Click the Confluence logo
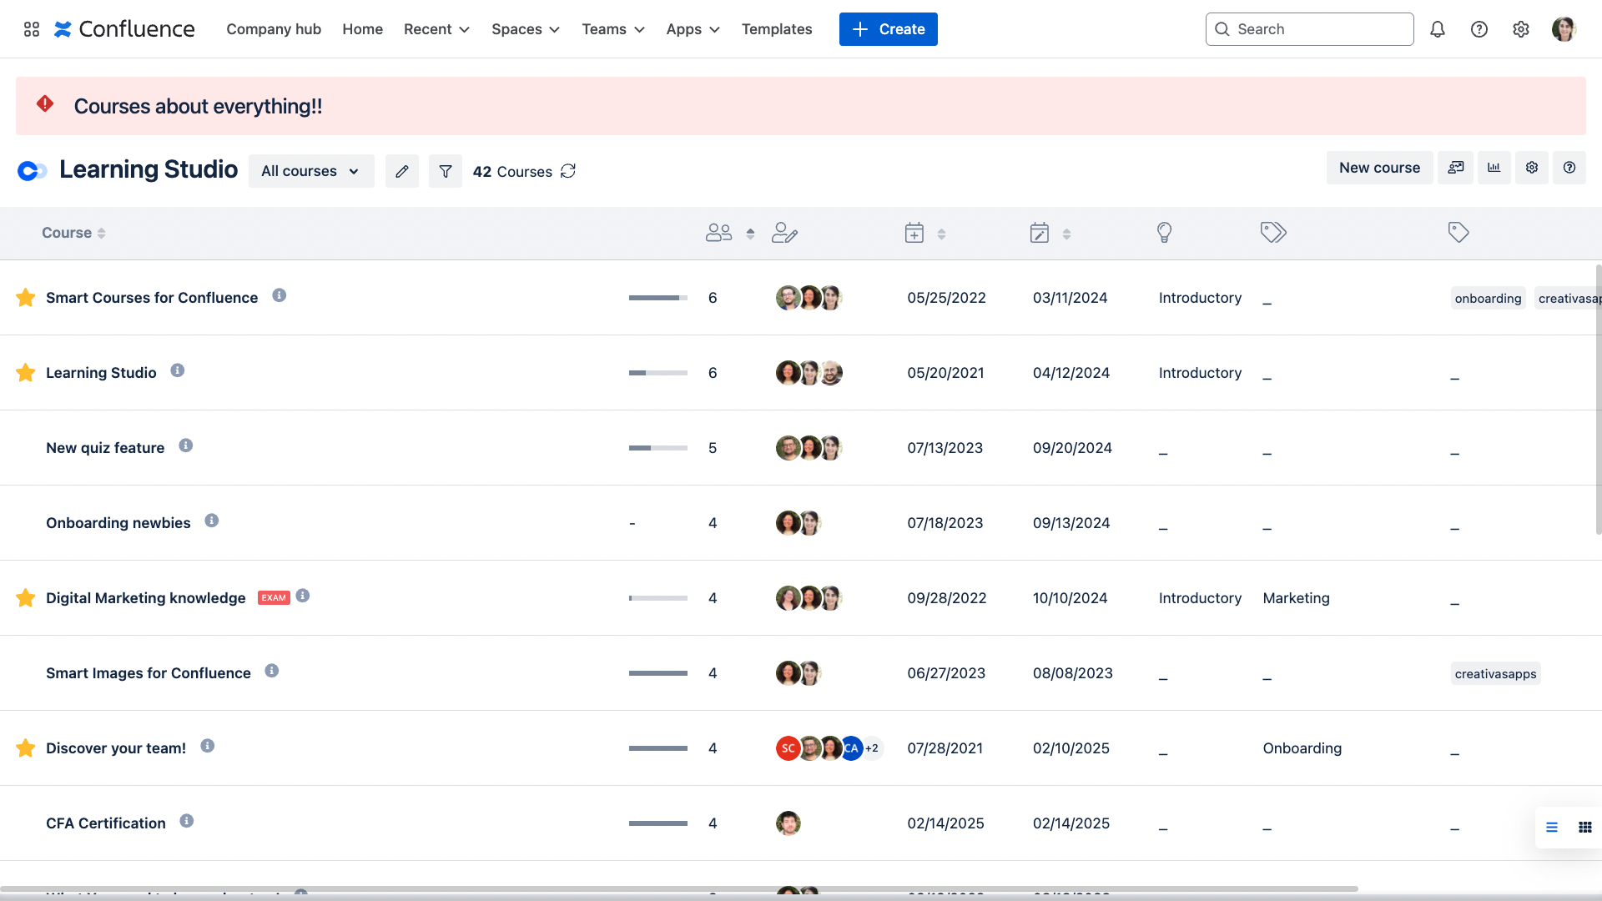Viewport: 1602px width, 901px height. [x=124, y=29]
